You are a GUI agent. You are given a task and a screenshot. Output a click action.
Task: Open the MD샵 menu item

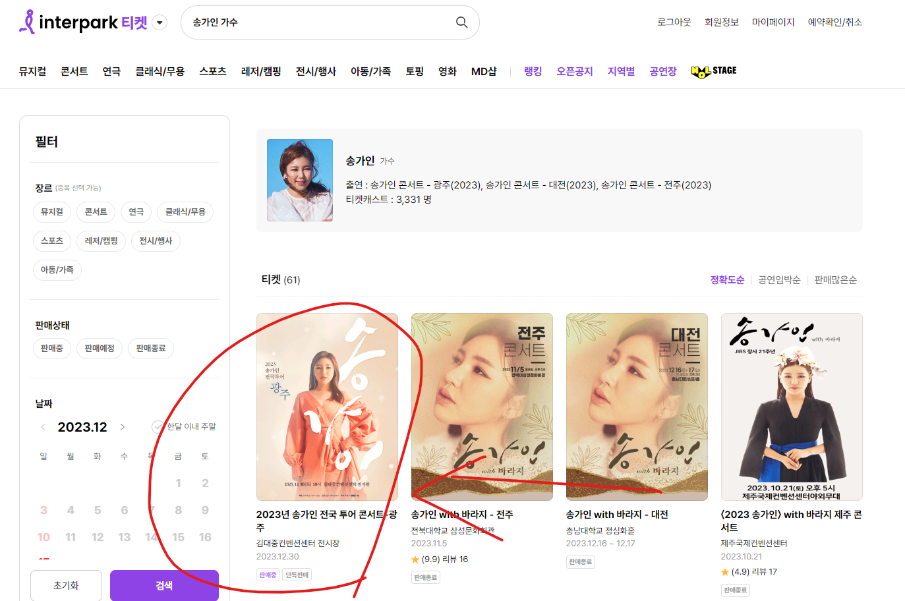click(484, 71)
